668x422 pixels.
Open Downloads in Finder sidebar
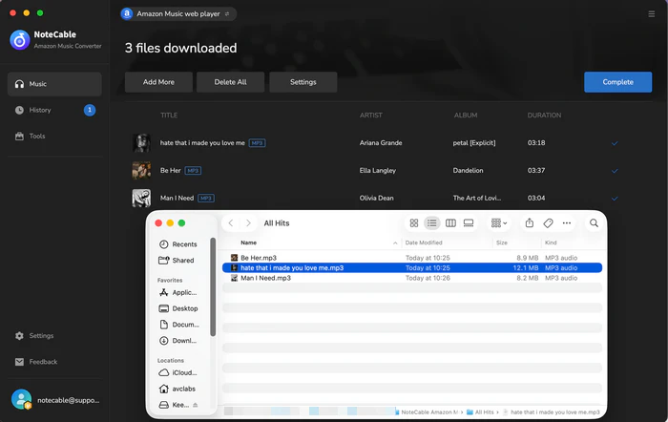[x=178, y=341]
